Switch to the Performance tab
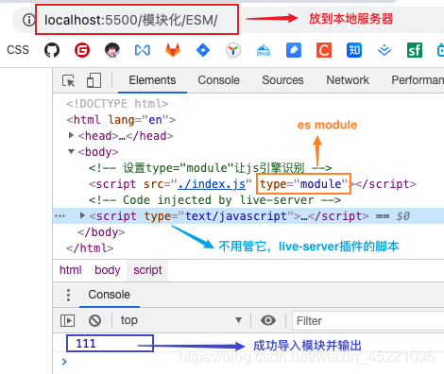 [x=418, y=80]
